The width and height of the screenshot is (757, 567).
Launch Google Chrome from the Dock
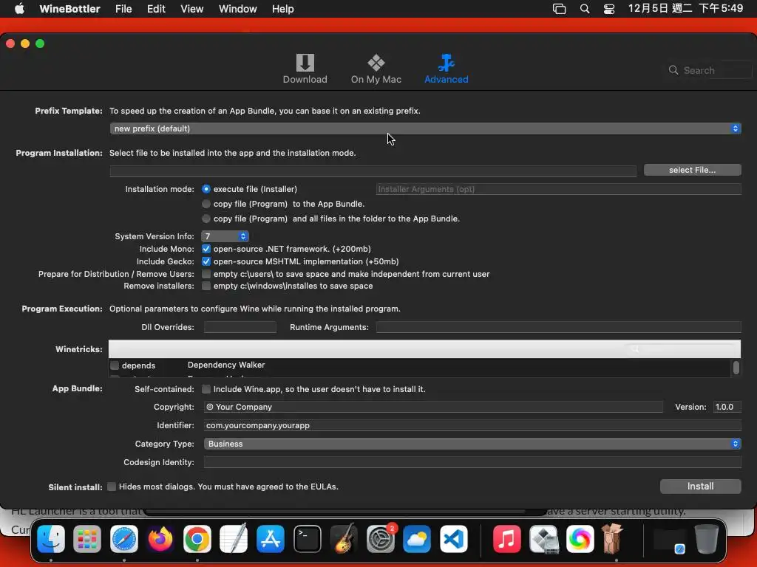point(197,538)
